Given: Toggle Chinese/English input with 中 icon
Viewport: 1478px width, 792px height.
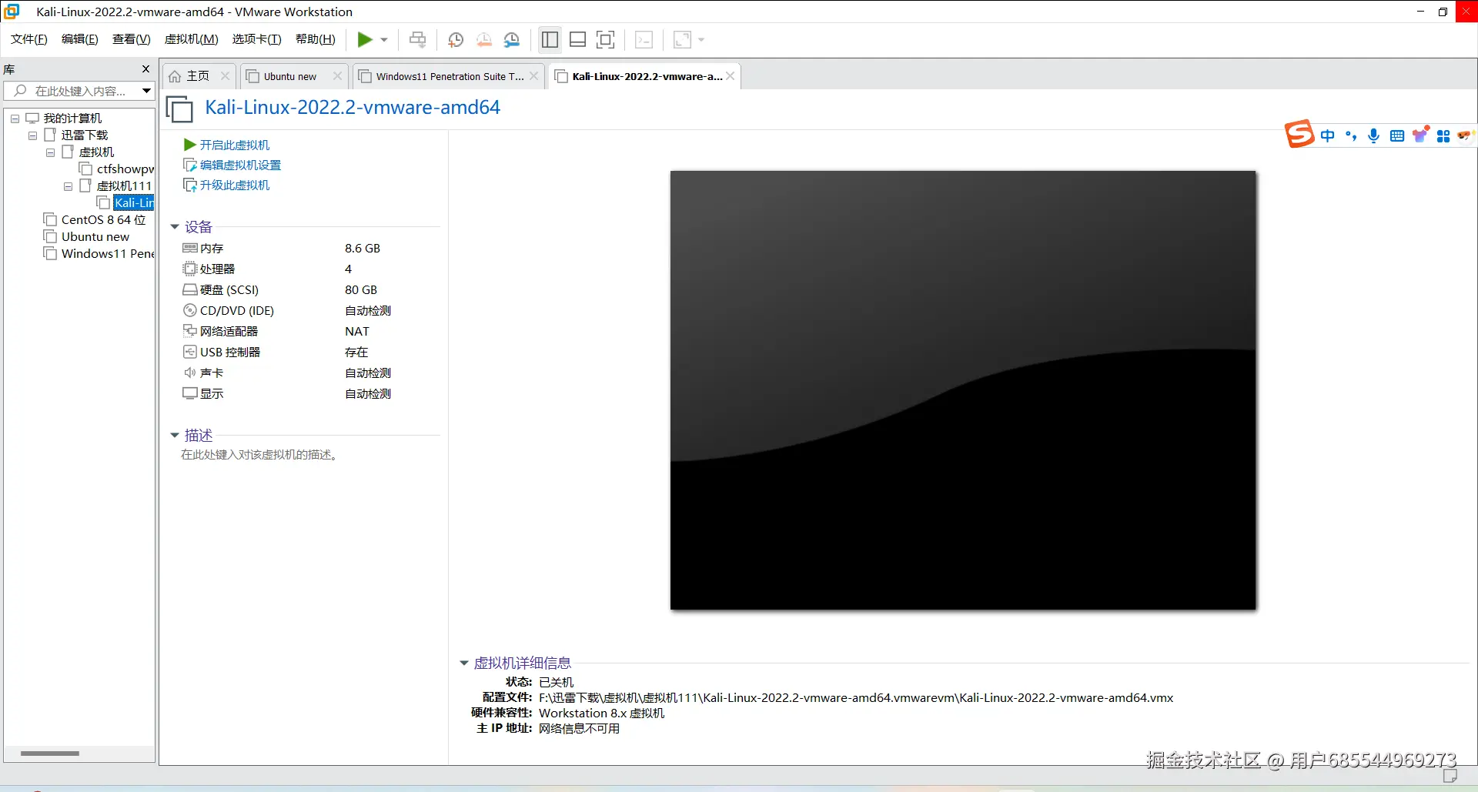Looking at the screenshot, I should [x=1329, y=135].
